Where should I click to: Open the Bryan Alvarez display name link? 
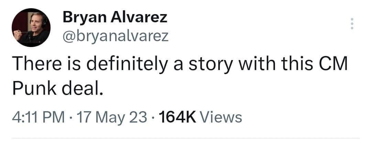click(x=115, y=18)
